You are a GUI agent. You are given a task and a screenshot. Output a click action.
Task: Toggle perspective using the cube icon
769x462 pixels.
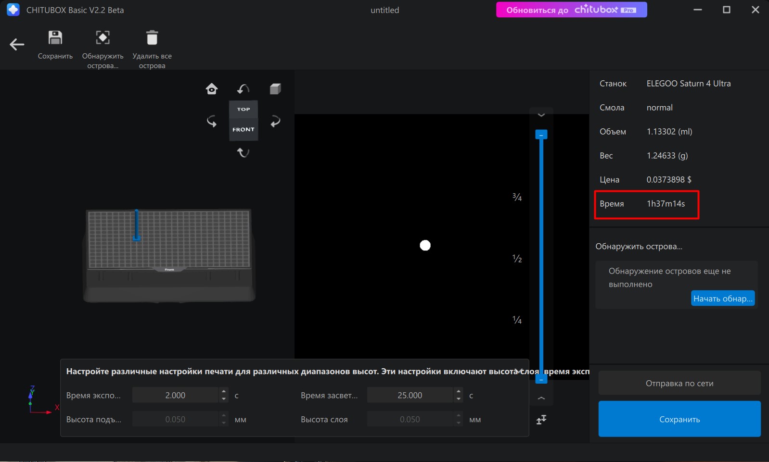275,89
